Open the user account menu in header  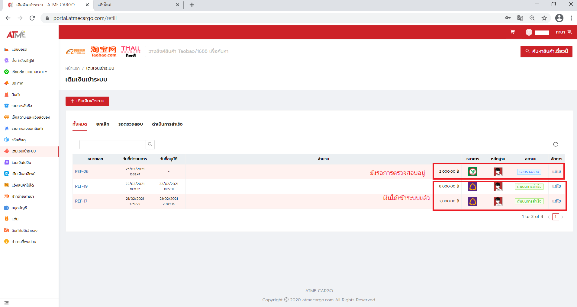[537, 32]
